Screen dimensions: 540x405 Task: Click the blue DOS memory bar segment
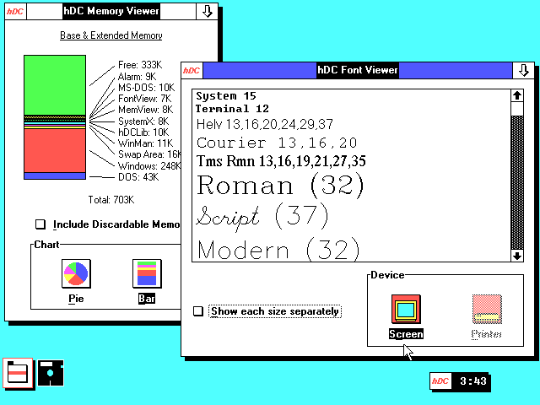[x=55, y=176]
